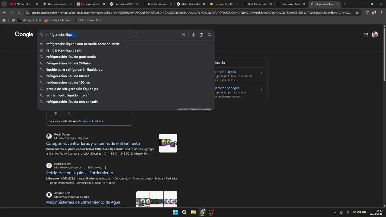Bookmark this page with the star icon

click(x=357, y=13)
